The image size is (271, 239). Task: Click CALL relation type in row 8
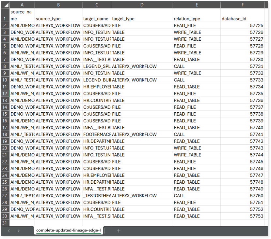pyautogui.click(x=197, y=66)
